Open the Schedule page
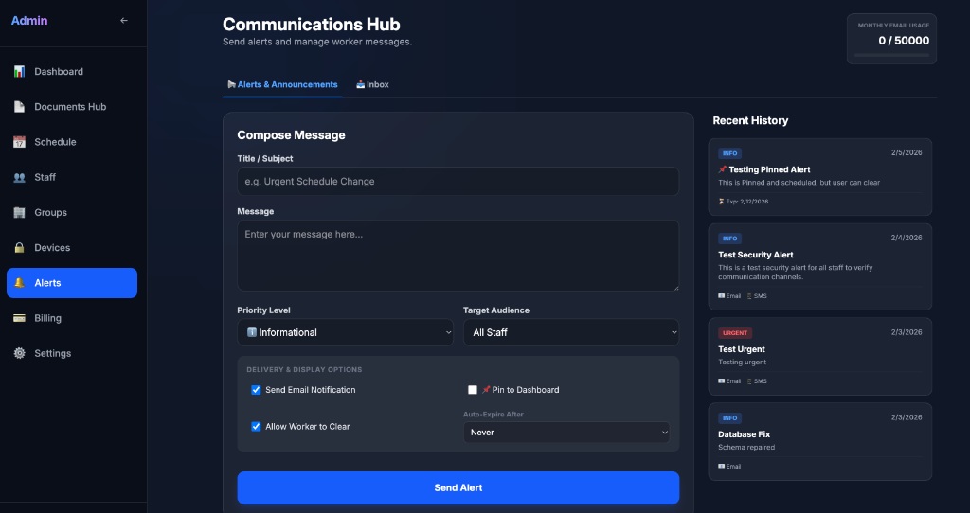Screen dimensions: 970x513 pyautogui.click(x=72, y=142)
